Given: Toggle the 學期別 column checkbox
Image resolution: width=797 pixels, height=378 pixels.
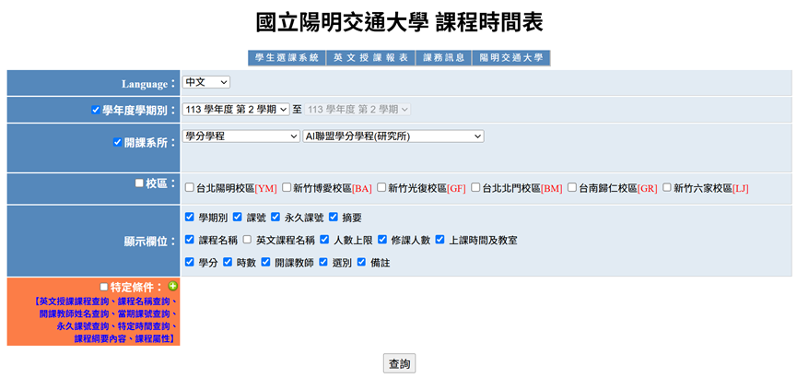Looking at the screenshot, I should [190, 218].
